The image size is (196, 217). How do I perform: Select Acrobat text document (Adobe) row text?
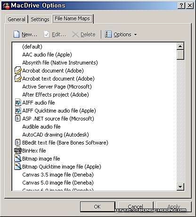tap(58, 79)
